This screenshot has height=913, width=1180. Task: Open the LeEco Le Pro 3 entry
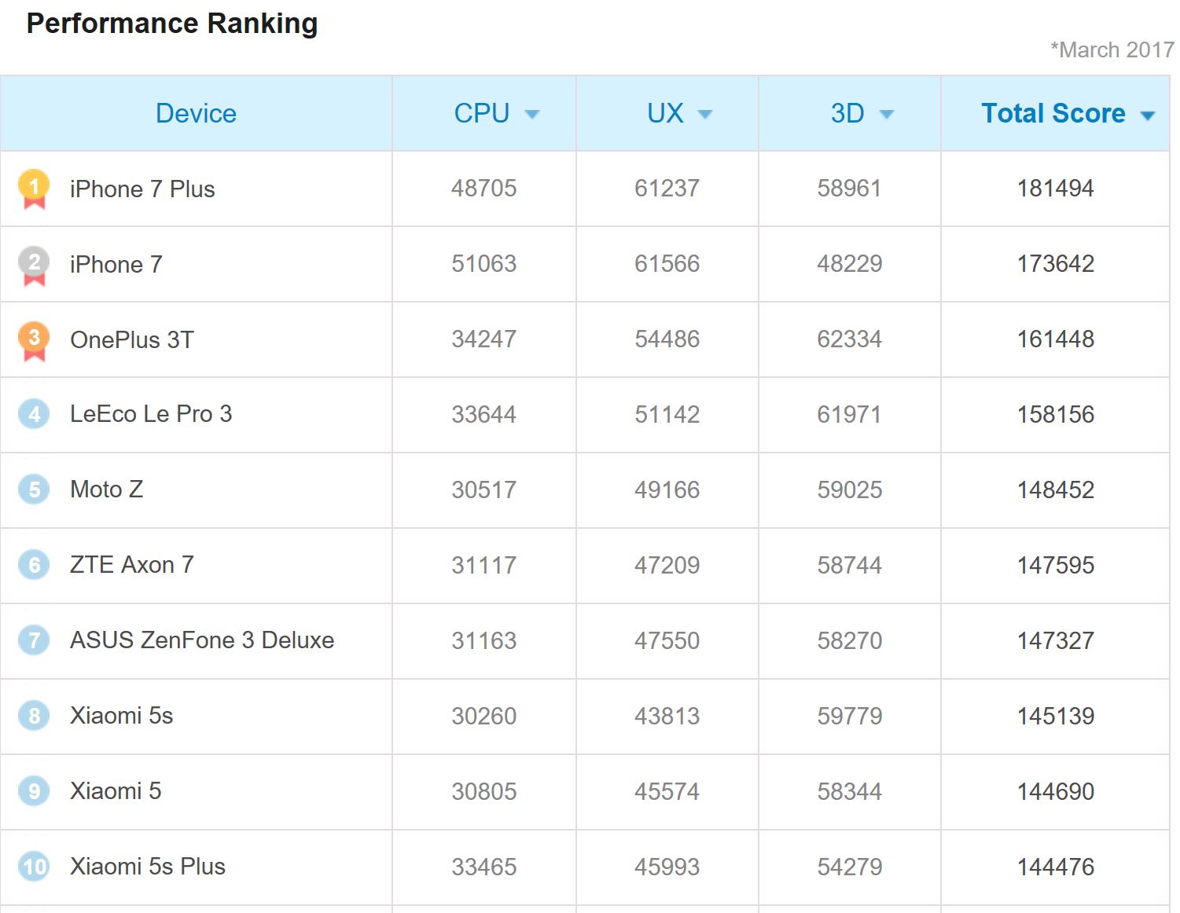coord(151,414)
